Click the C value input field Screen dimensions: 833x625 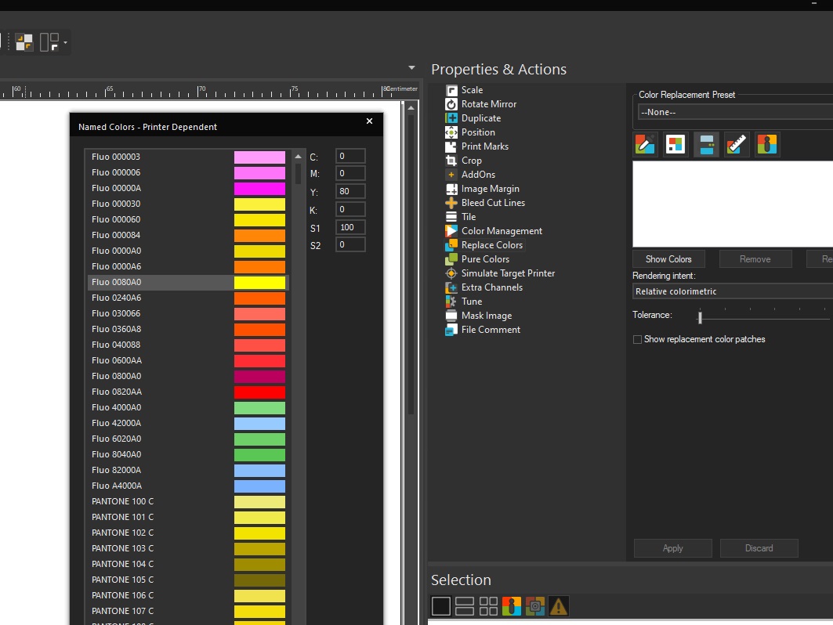point(350,156)
